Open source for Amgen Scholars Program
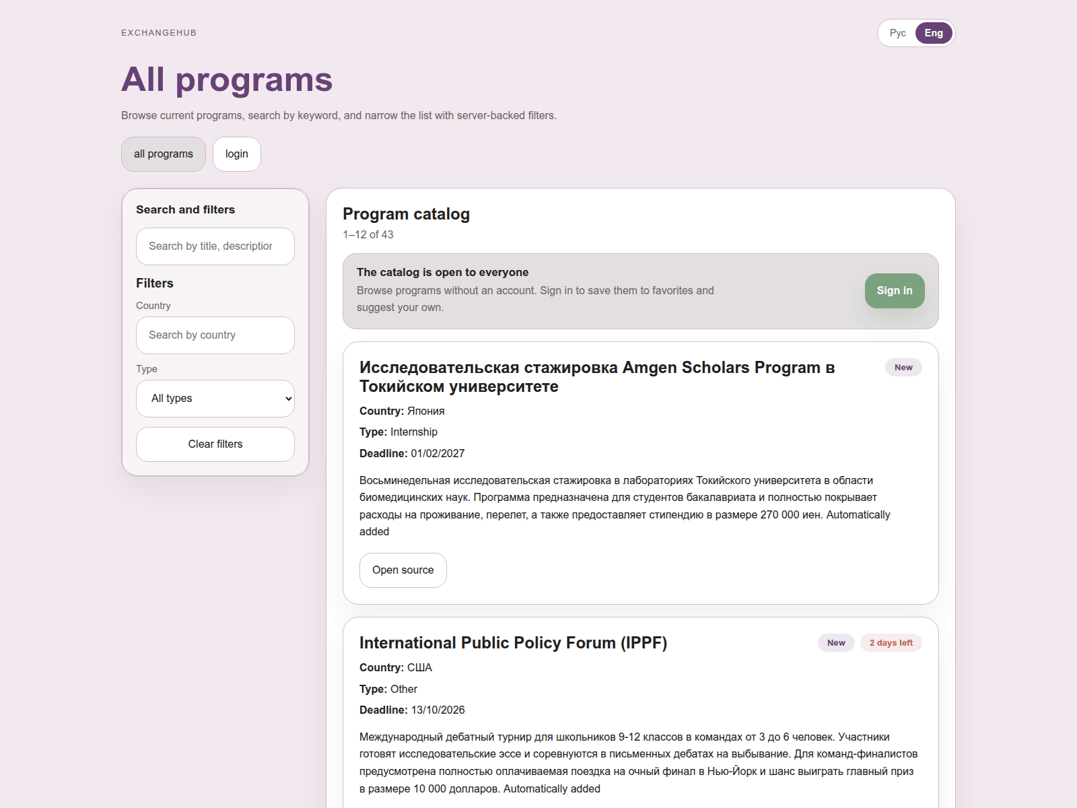This screenshot has width=1077, height=808. click(x=403, y=570)
